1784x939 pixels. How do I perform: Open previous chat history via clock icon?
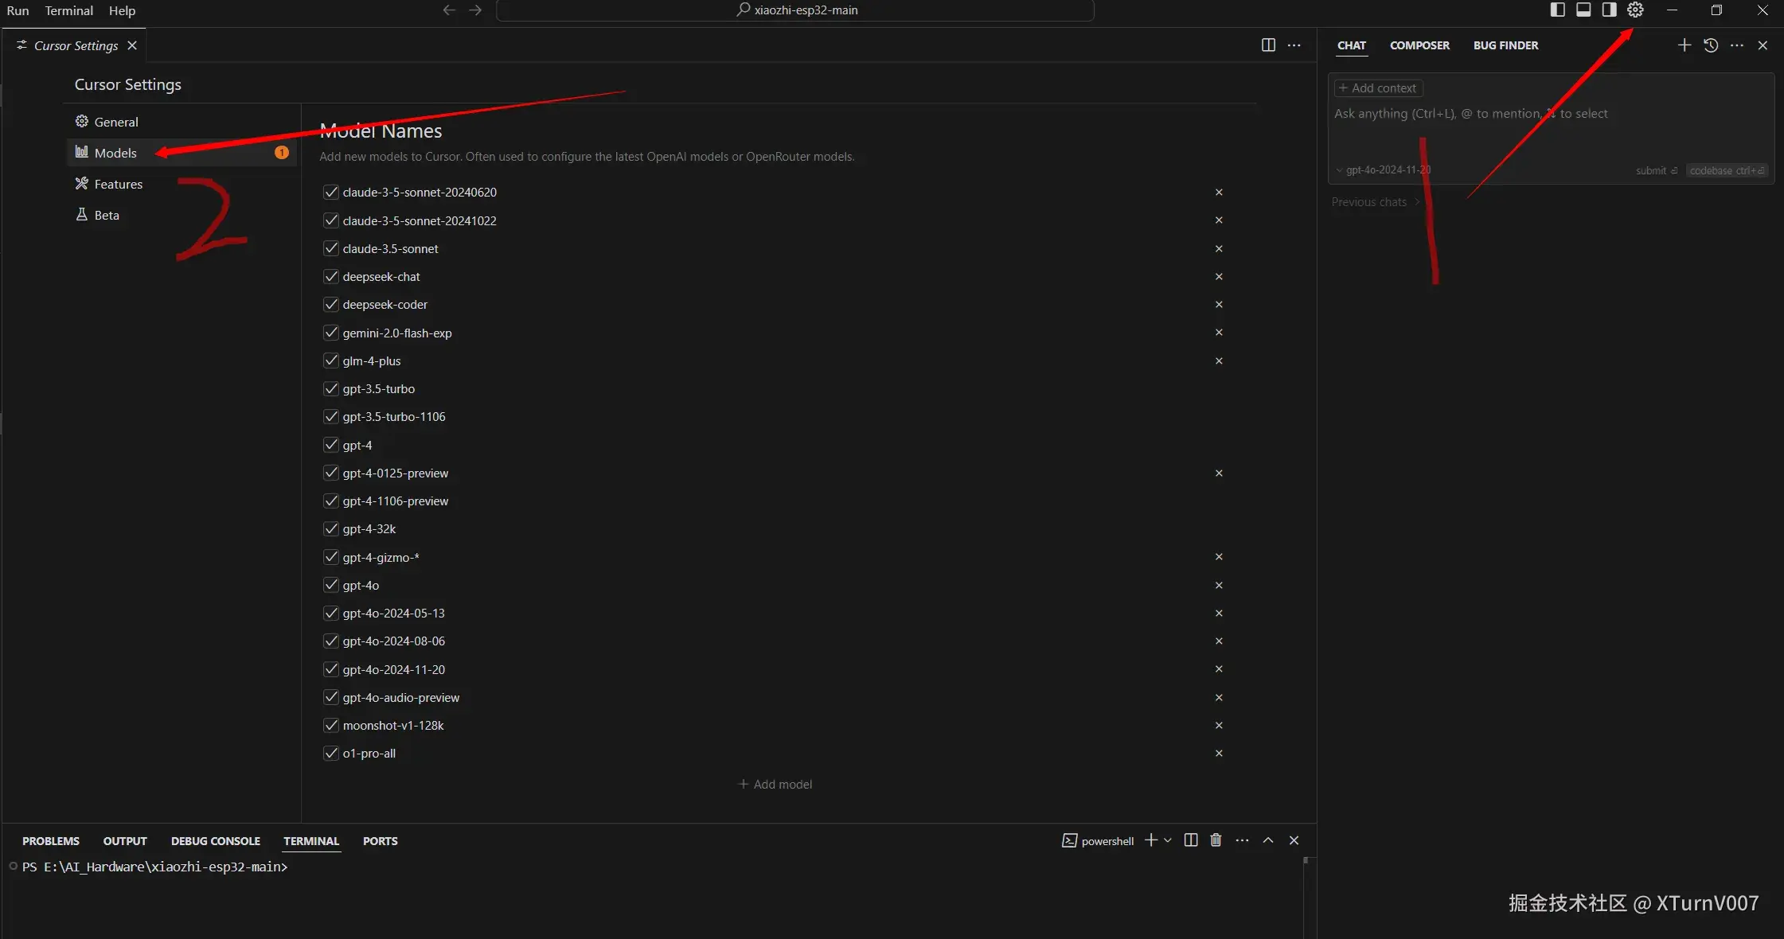tap(1710, 45)
